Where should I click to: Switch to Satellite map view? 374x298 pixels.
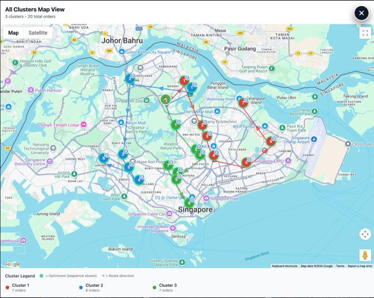(x=38, y=33)
